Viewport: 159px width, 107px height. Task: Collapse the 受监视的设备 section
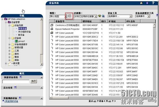point(41,98)
